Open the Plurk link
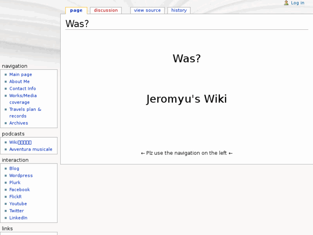 coord(15,182)
